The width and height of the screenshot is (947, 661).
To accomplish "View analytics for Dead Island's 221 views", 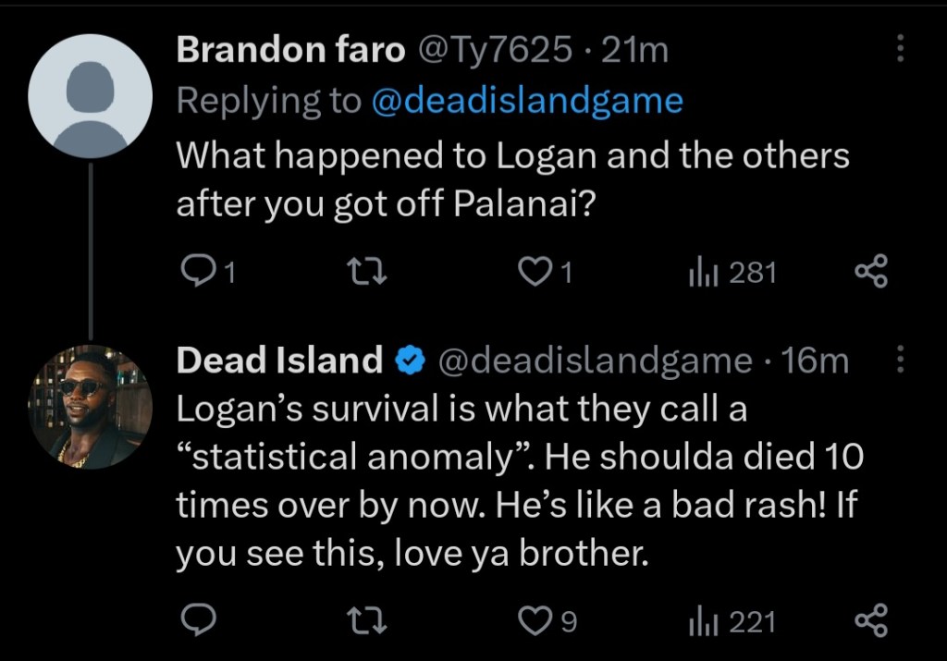I will (x=698, y=621).
